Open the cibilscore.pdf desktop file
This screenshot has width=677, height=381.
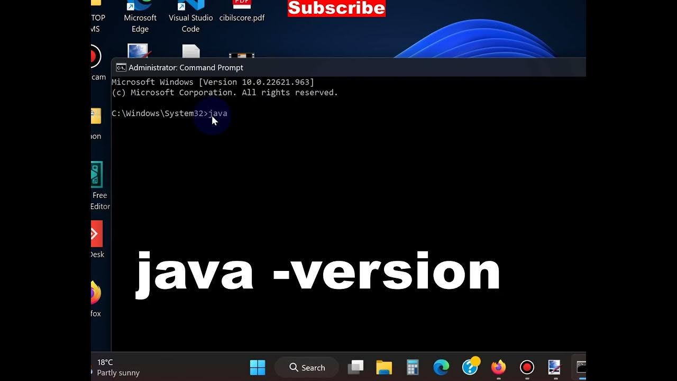coord(242,12)
